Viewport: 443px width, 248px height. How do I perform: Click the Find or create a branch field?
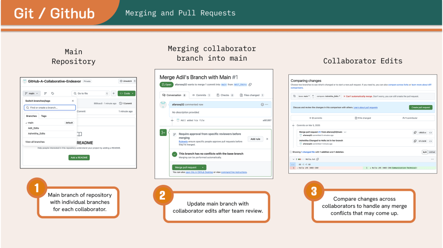coord(50,108)
